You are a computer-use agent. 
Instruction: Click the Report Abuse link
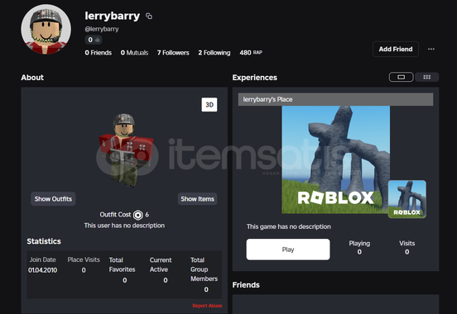(207, 306)
